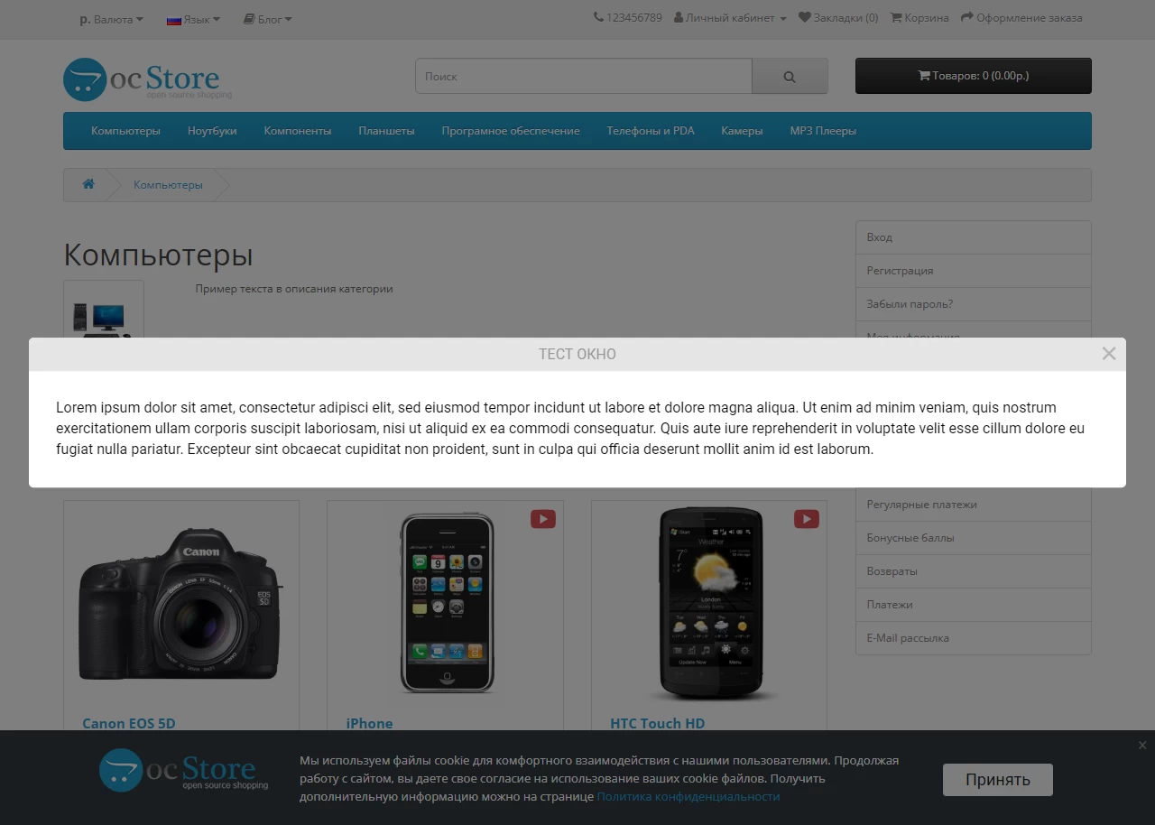Image resolution: width=1155 pixels, height=825 pixels.
Task: Click the Поиск search input field
Action: point(583,76)
